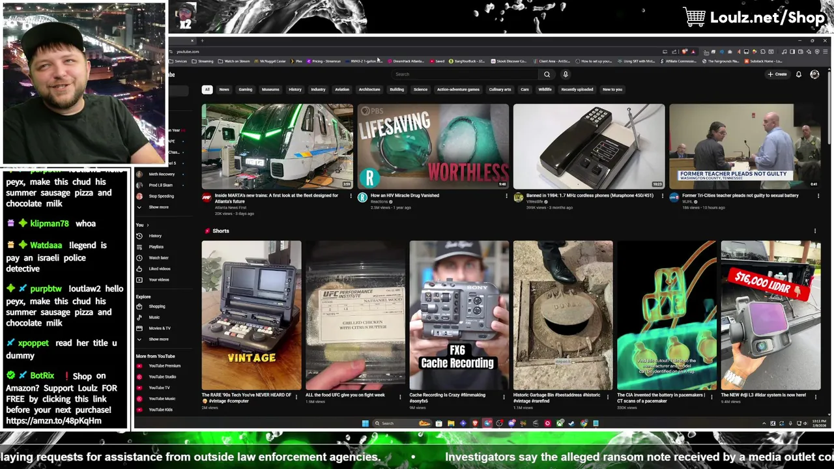Open the VINTAGE '90s tech Short
Viewport: 834px width, 469px height.
252,315
